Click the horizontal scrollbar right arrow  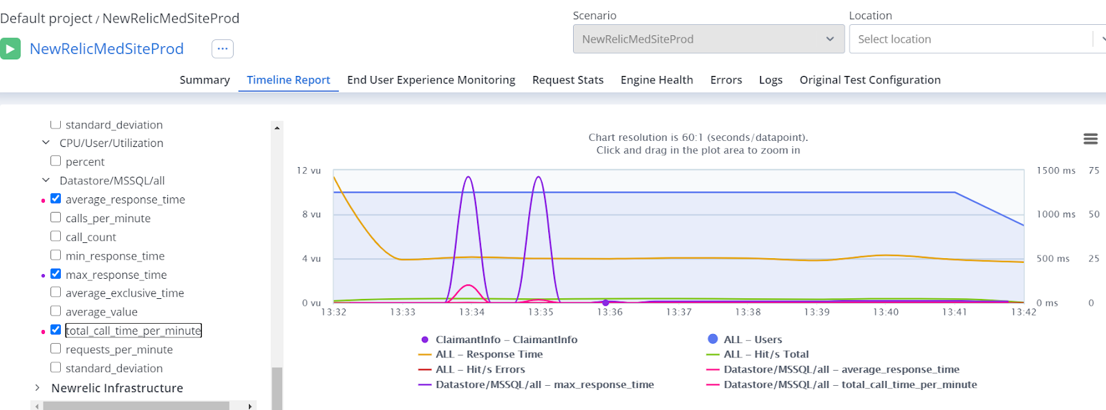250,406
